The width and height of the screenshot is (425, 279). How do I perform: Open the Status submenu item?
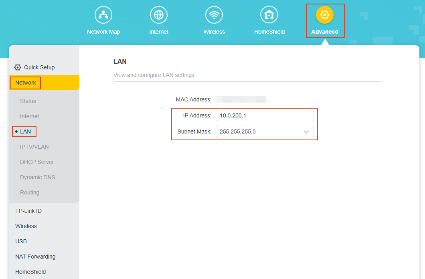click(x=28, y=101)
